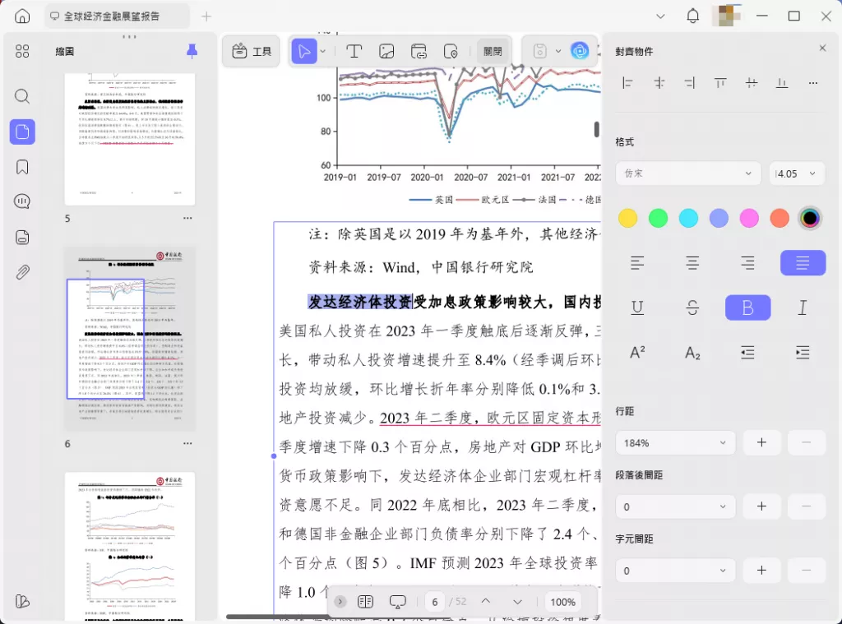842x624 pixels.
Task: Toggle strikethrough formatting on selected text
Action: [692, 307]
